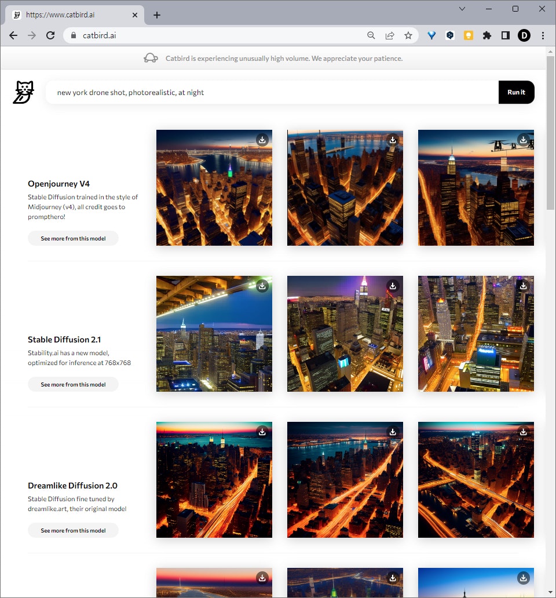The image size is (556, 598).
Task: Reload the catbird.ai page
Action: [x=50, y=35]
